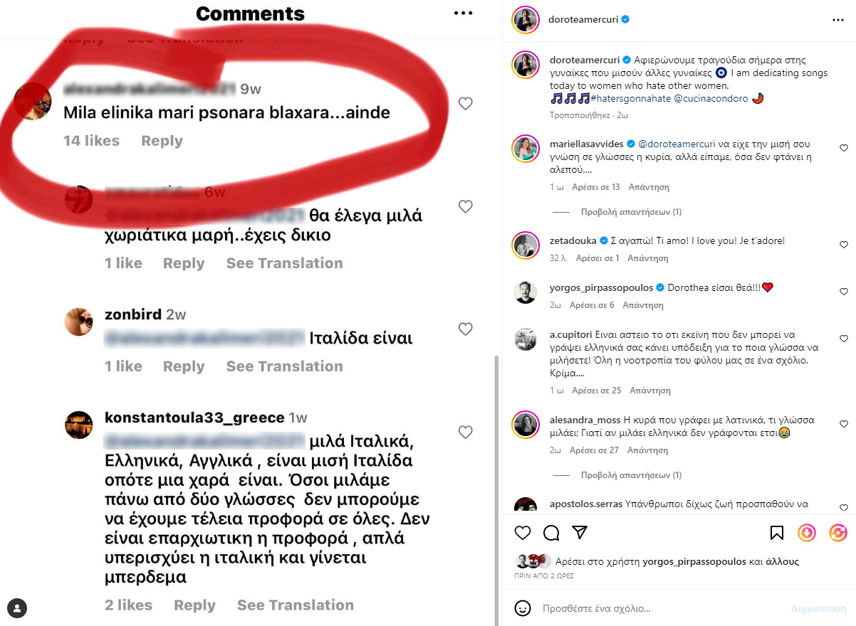Open comment bubble icon under post
The height and width of the screenshot is (626, 856).
[x=551, y=533]
